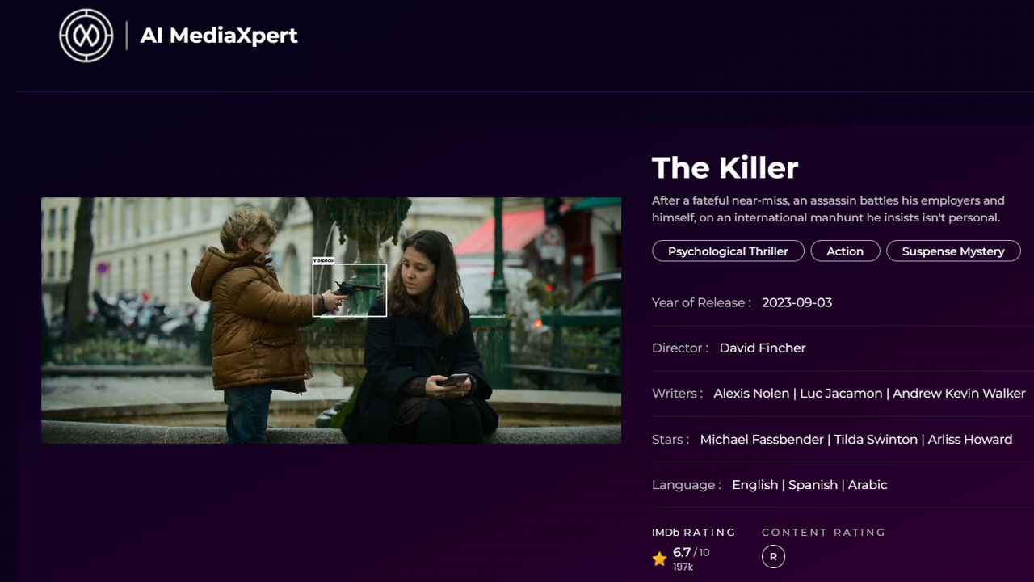The image size is (1034, 582).
Task: Click star Tilda Swinton
Action: coord(876,440)
